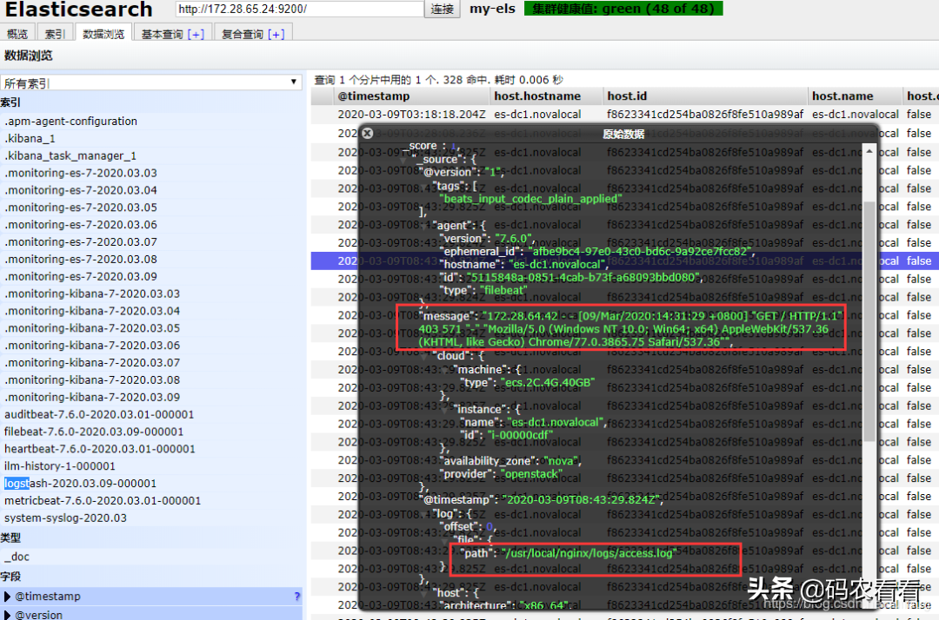
Task: Expand the @timestamp field filter
Action: tap(7, 596)
